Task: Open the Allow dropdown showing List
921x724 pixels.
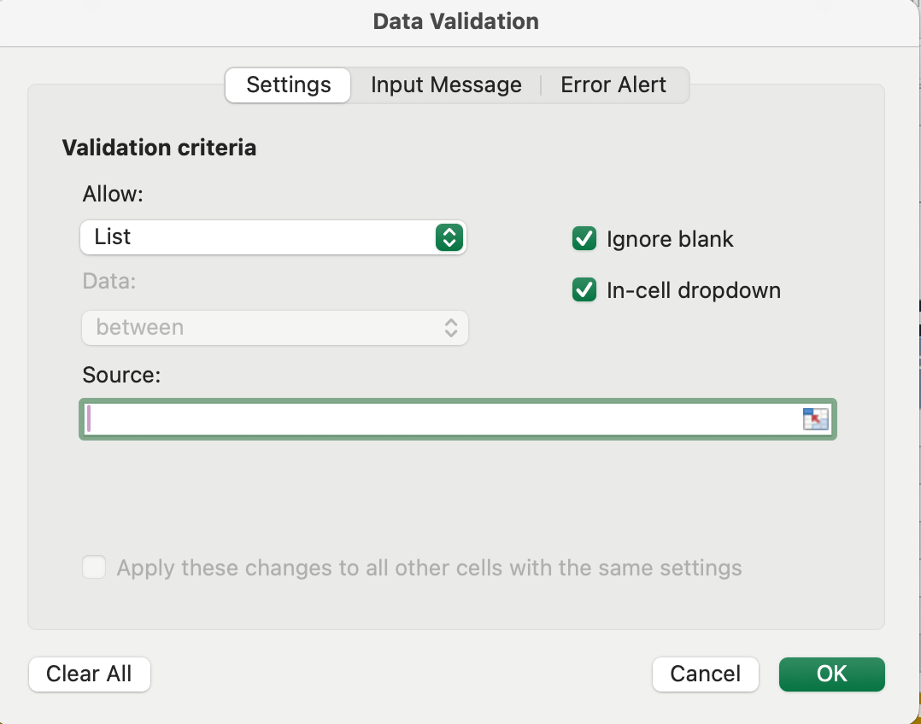Action: [273, 237]
